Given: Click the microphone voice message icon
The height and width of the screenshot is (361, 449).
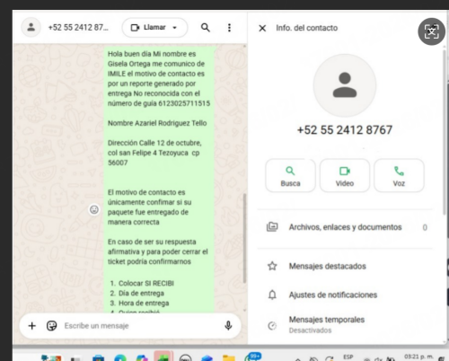Looking at the screenshot, I should 228,326.
